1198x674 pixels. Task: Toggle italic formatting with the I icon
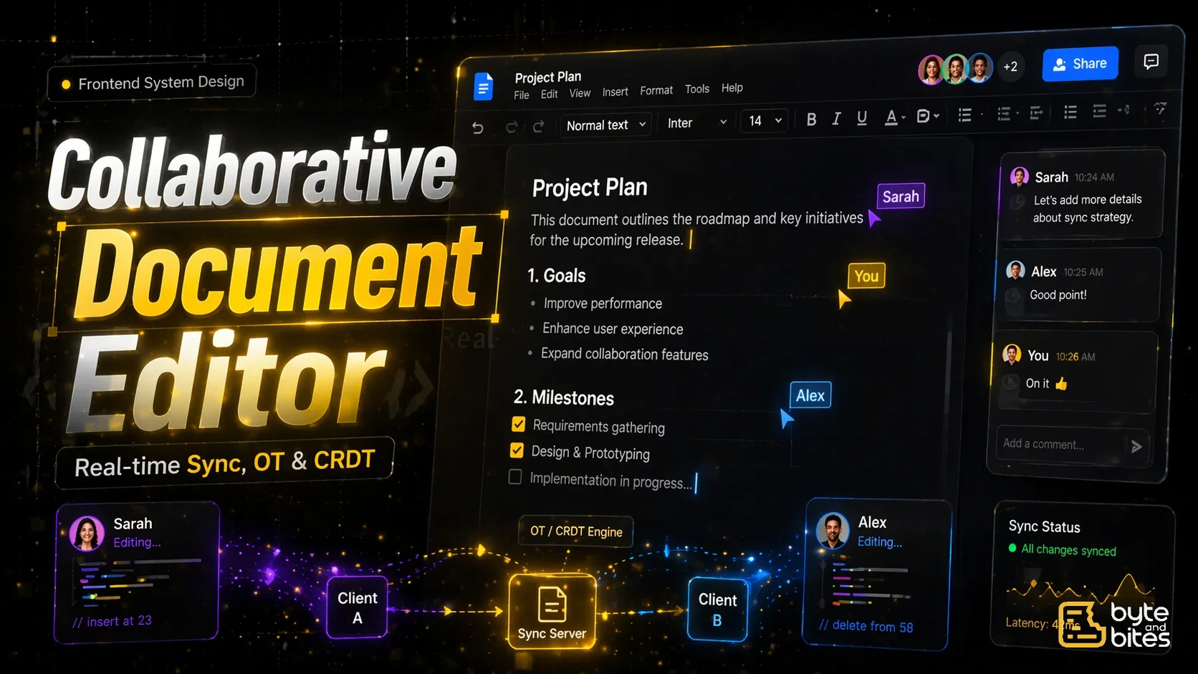[836, 119]
